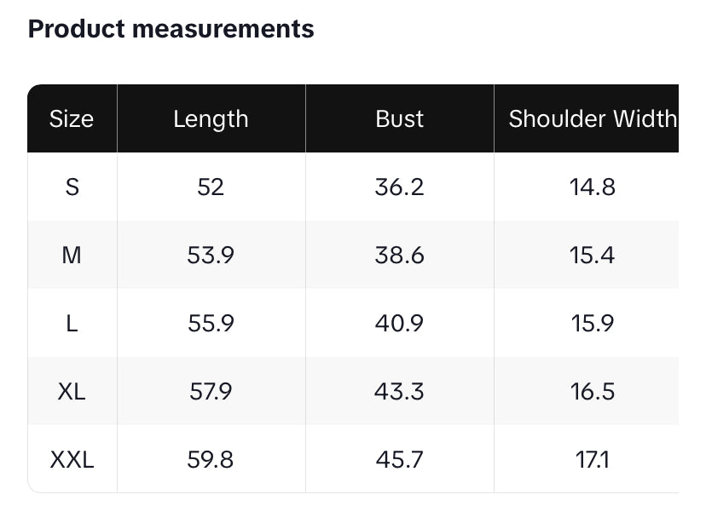Click length value 57.9 in XL row

coord(211,391)
